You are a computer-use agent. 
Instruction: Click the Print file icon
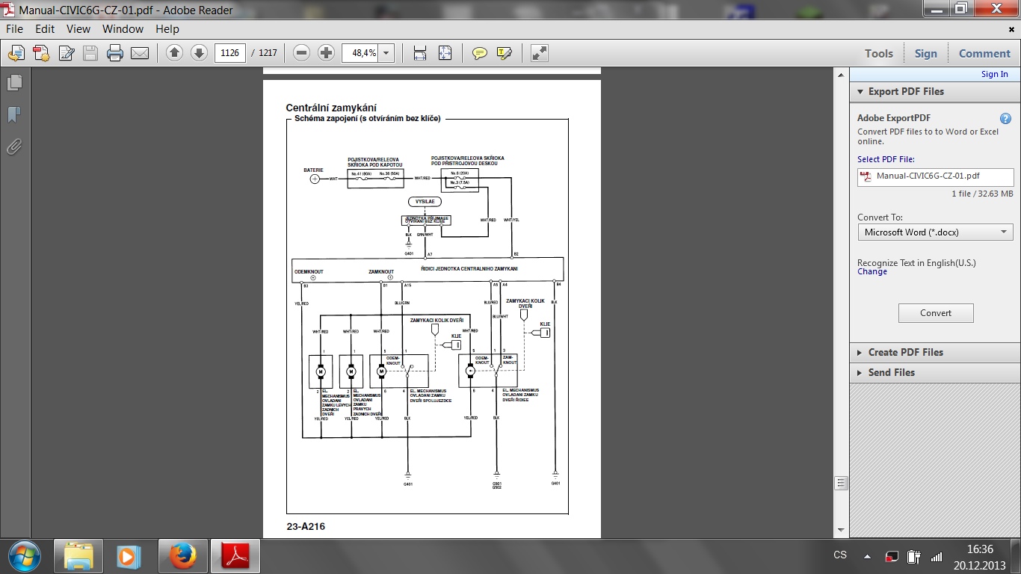[x=114, y=53]
